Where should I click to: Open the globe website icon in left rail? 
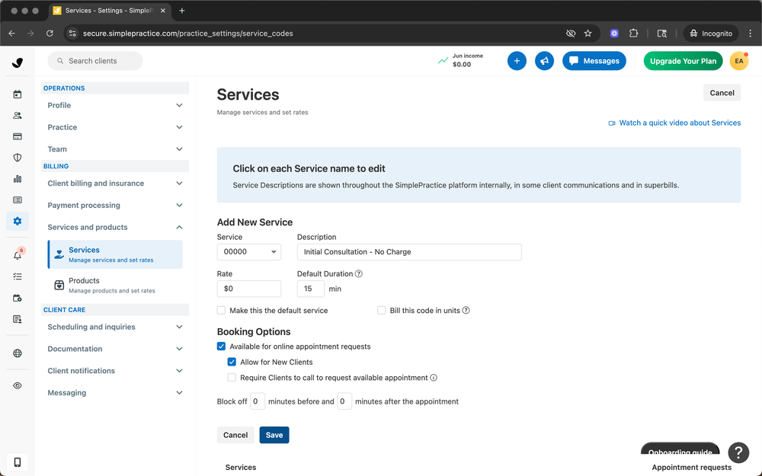(x=18, y=353)
